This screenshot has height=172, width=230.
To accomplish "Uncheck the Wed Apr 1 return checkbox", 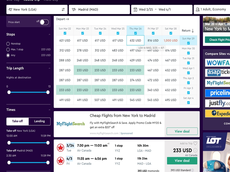I will 189,73.
